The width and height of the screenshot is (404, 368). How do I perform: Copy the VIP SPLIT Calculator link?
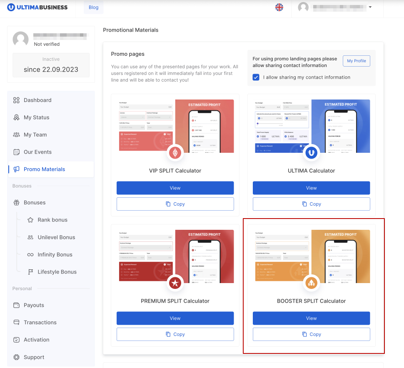175,204
